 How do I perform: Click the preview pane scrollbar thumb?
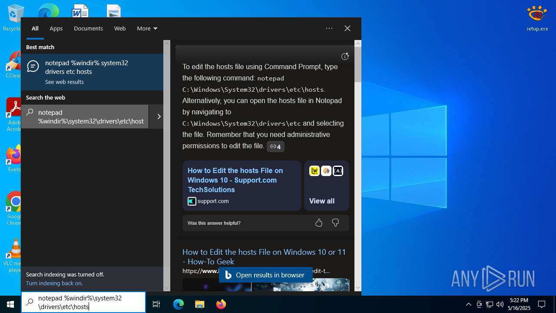point(358,64)
